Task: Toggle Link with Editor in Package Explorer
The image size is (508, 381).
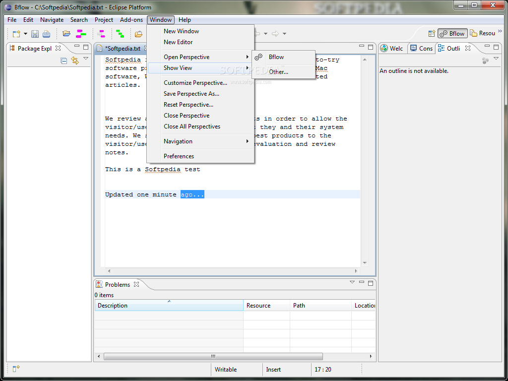Action: pos(75,61)
